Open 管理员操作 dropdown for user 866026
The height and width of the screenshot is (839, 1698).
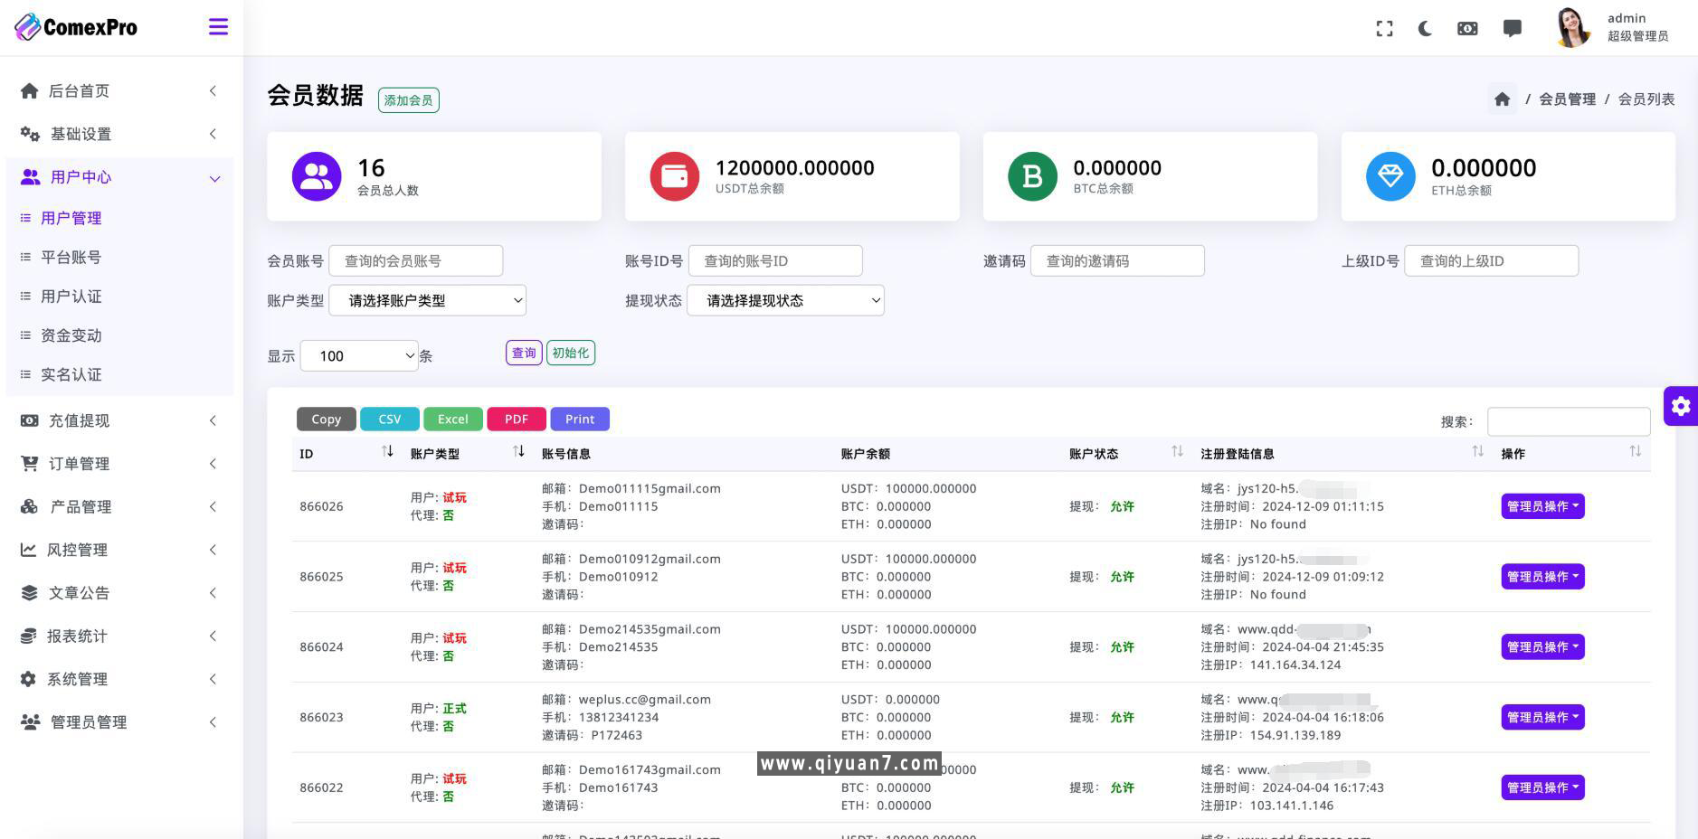pos(1542,506)
